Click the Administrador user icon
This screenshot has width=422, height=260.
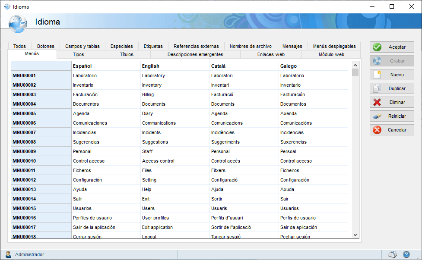[x=8, y=254]
